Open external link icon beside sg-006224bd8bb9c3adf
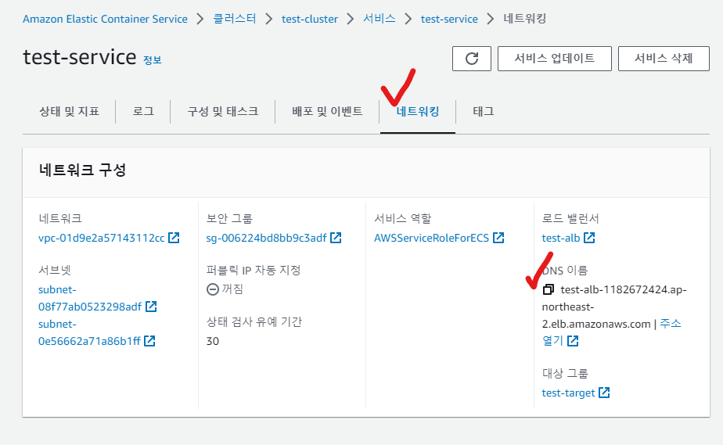The height and width of the screenshot is (445, 723). 336,238
